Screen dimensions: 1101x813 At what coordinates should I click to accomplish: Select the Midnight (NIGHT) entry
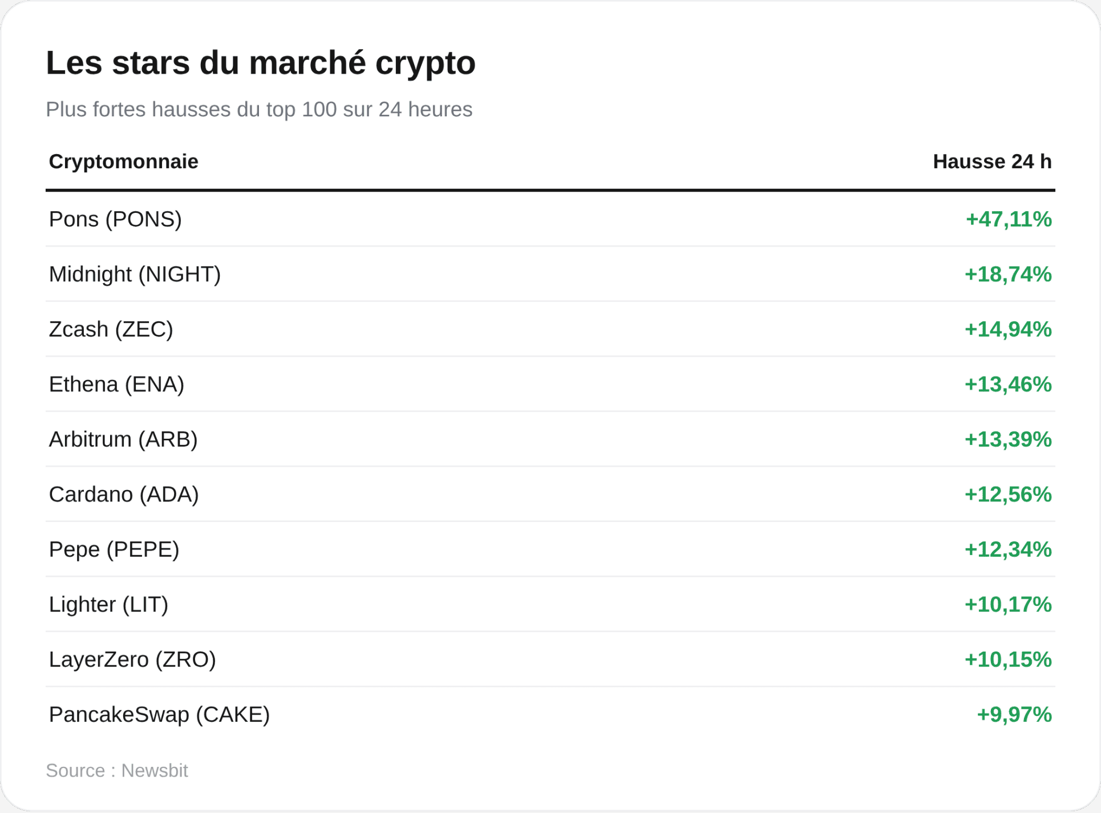(135, 274)
